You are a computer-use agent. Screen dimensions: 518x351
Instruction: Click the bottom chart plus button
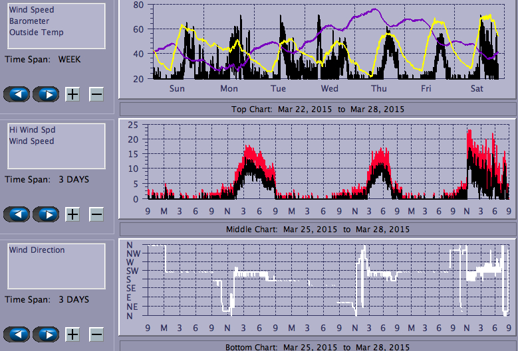(72, 334)
